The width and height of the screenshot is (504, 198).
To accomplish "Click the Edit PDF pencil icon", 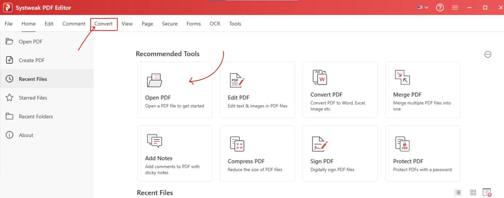I will click(x=237, y=80).
